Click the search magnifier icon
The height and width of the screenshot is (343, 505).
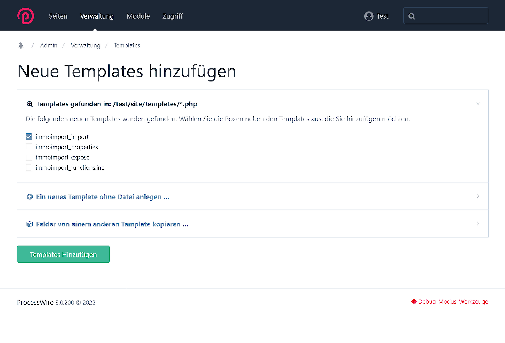[x=412, y=16]
